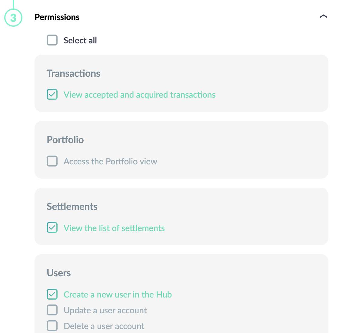Image resolution: width=346 pixels, height=333 pixels.
Task: Uncheck Create a new user in the Hub checkbox
Action: tap(52, 294)
